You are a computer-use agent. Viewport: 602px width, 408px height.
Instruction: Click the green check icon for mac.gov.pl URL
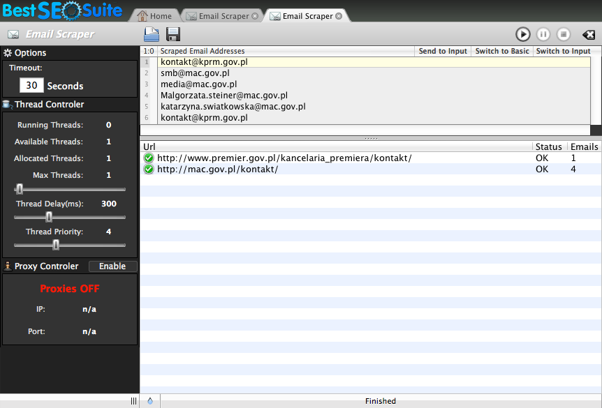point(149,169)
